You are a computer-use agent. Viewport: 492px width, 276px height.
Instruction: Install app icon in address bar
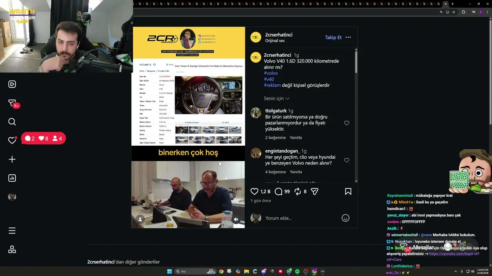(447, 12)
